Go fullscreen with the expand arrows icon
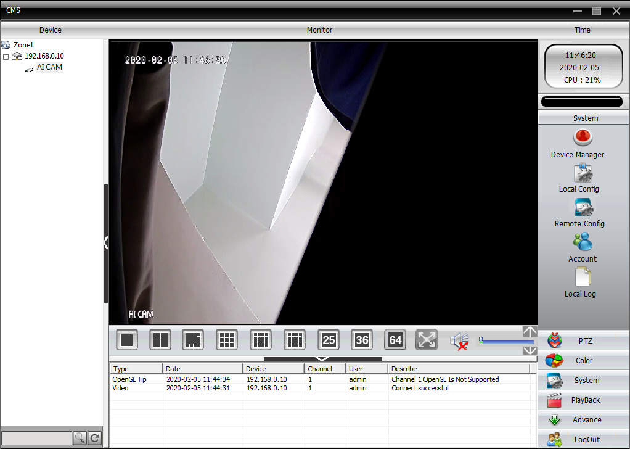The image size is (630, 449). pyautogui.click(x=427, y=340)
